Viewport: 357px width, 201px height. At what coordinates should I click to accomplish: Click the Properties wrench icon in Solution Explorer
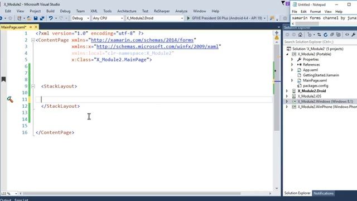coord(353,35)
